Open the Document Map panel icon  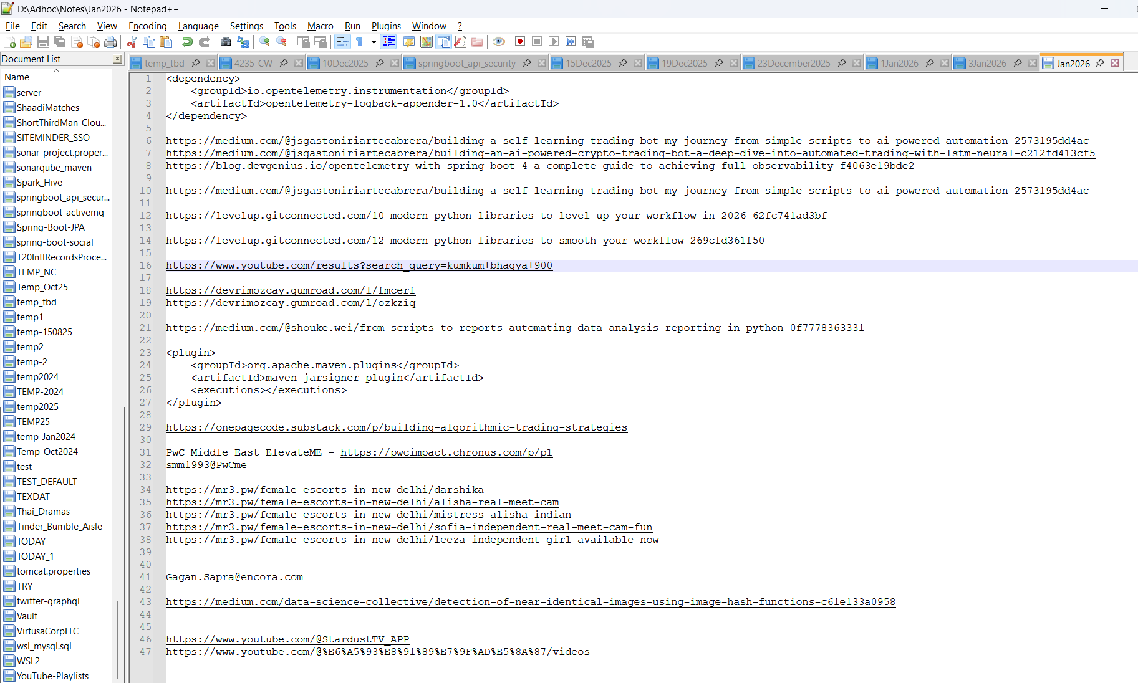(x=426, y=41)
